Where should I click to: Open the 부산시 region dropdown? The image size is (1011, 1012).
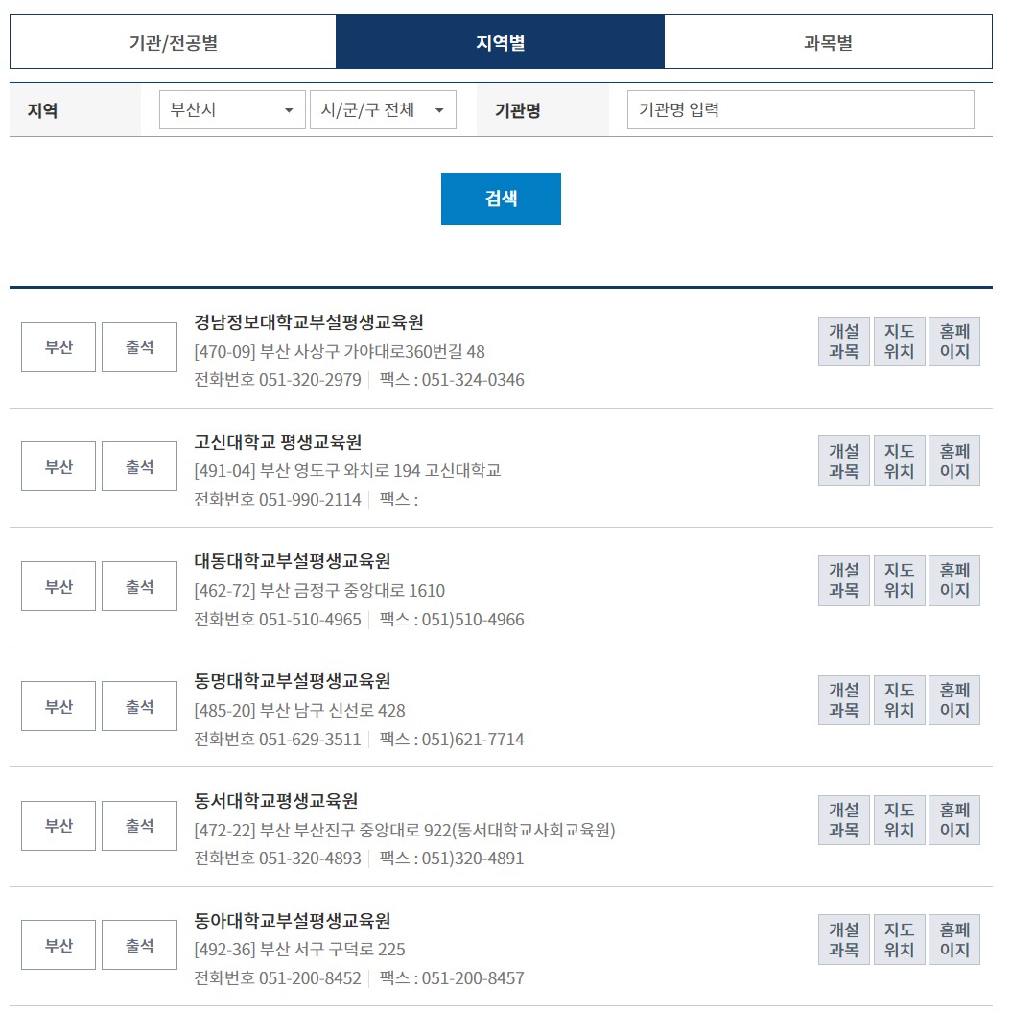click(230, 109)
